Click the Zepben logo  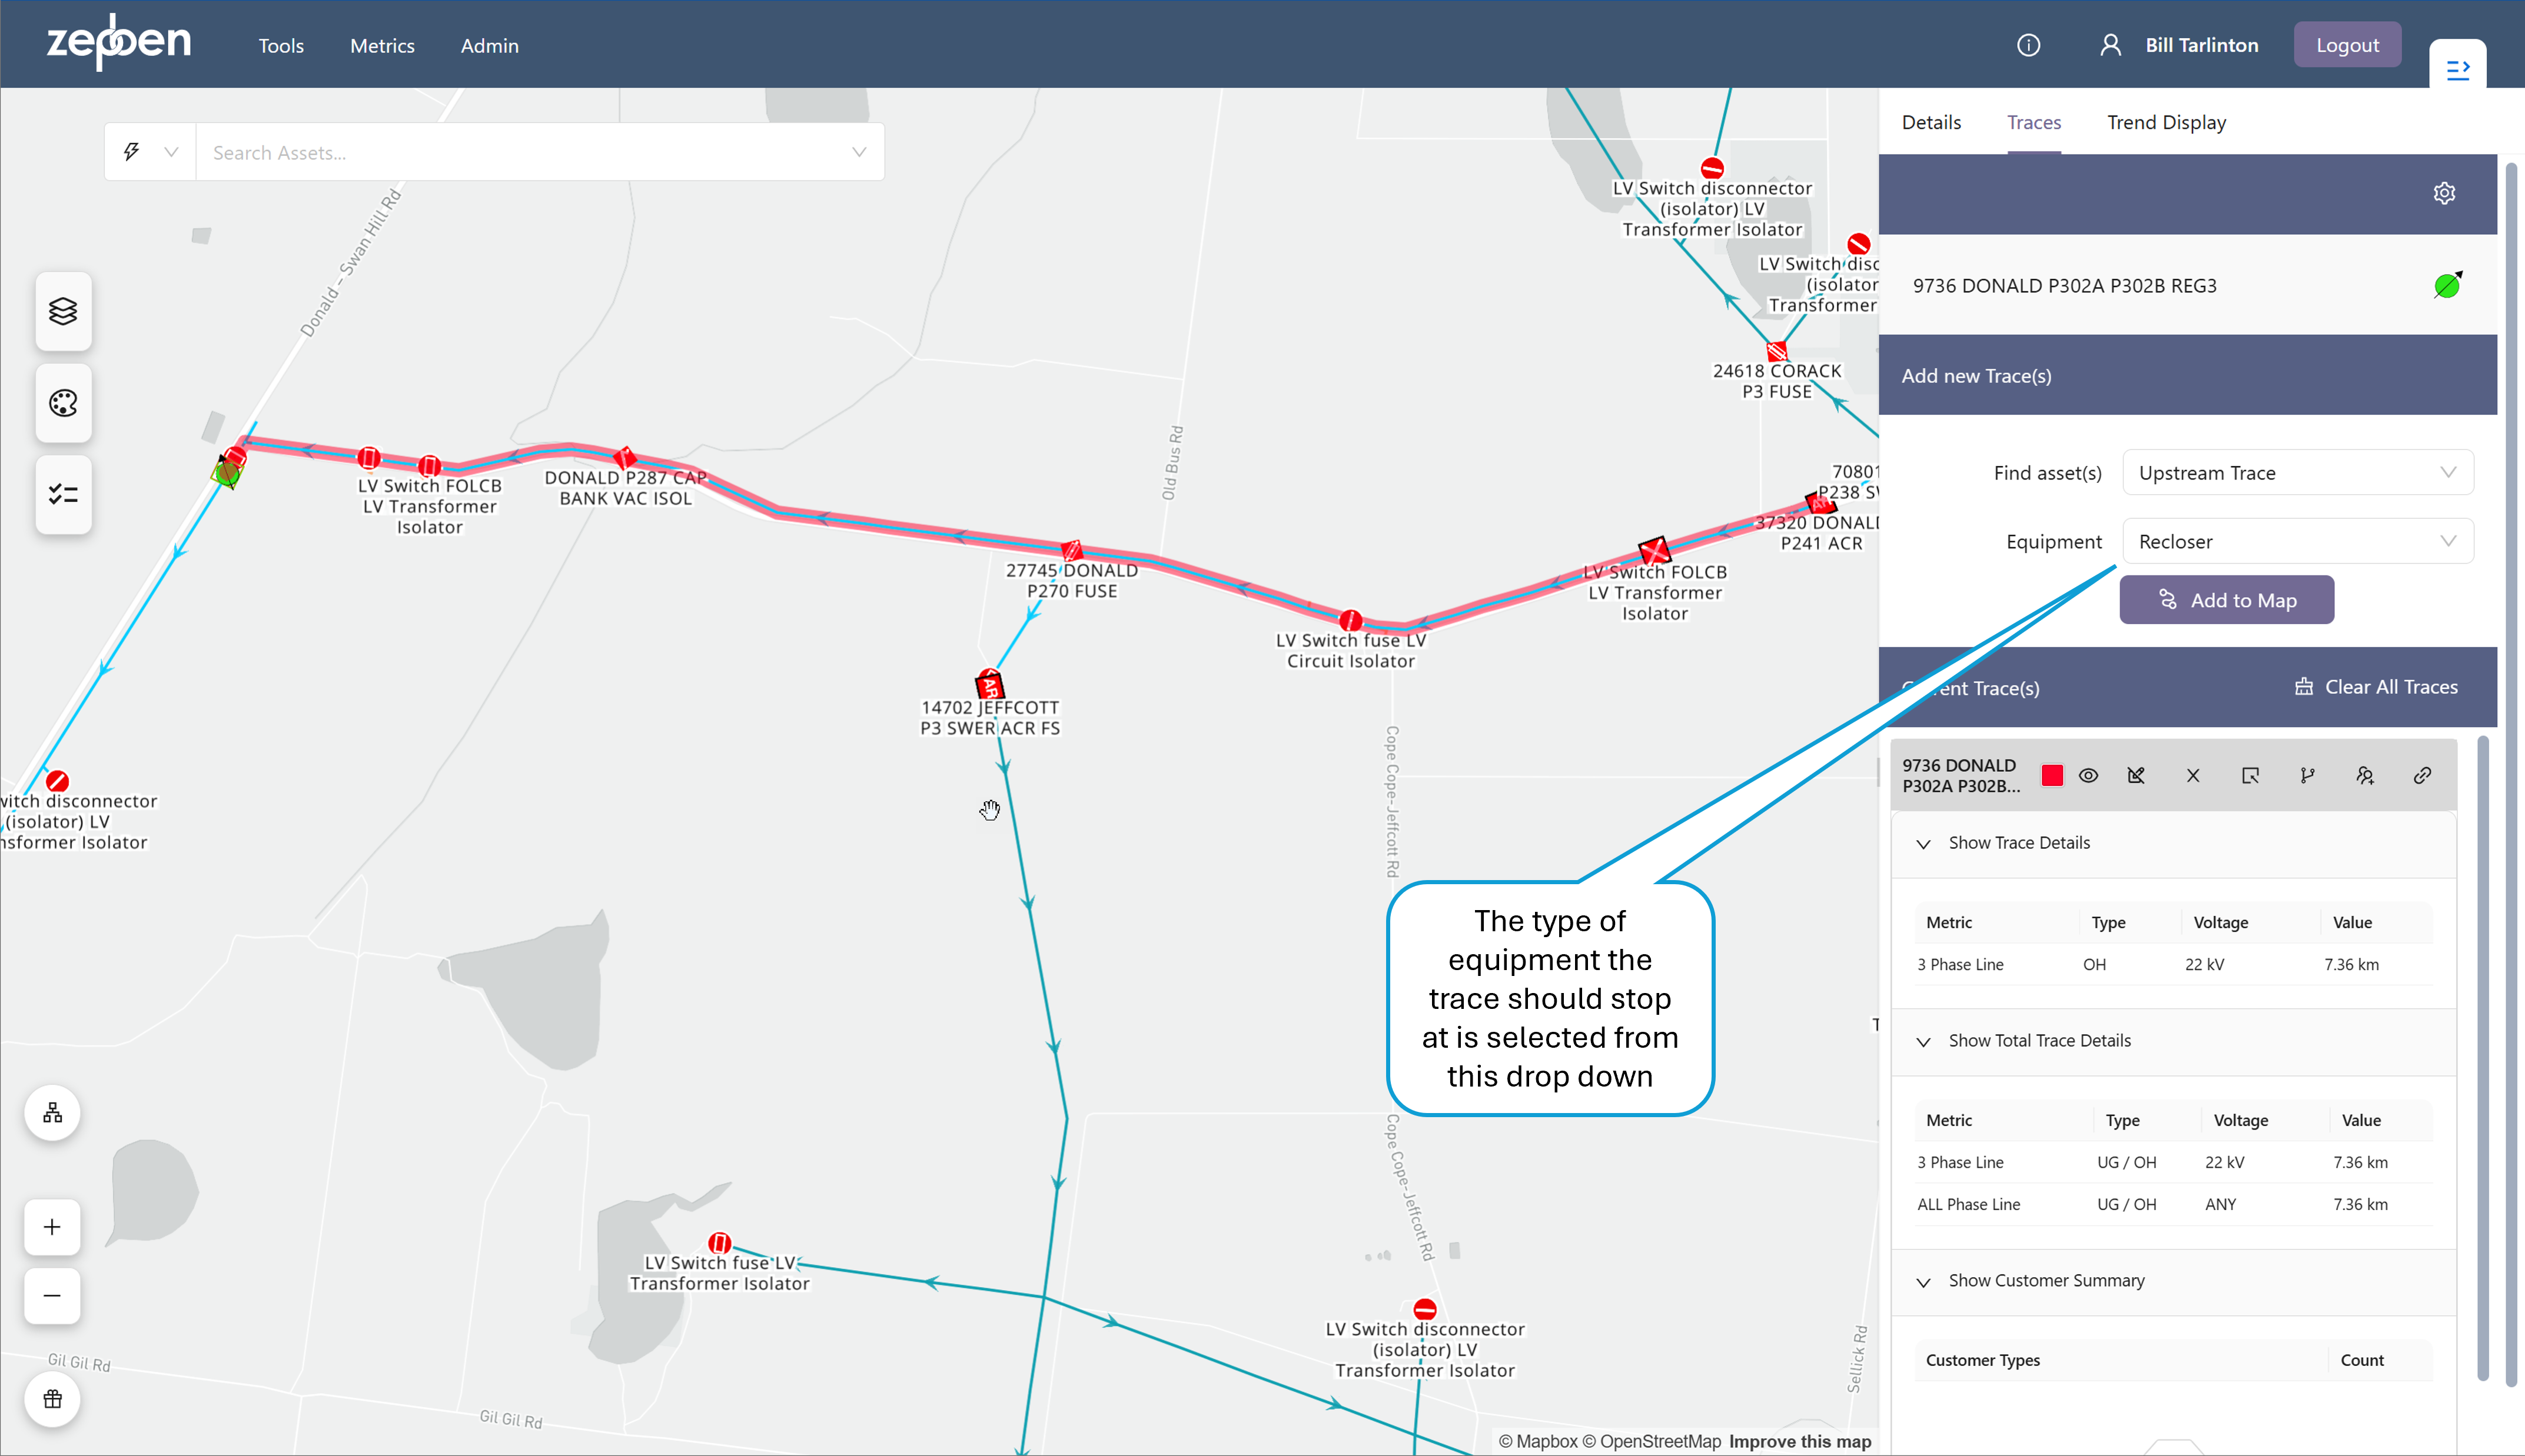[118, 43]
